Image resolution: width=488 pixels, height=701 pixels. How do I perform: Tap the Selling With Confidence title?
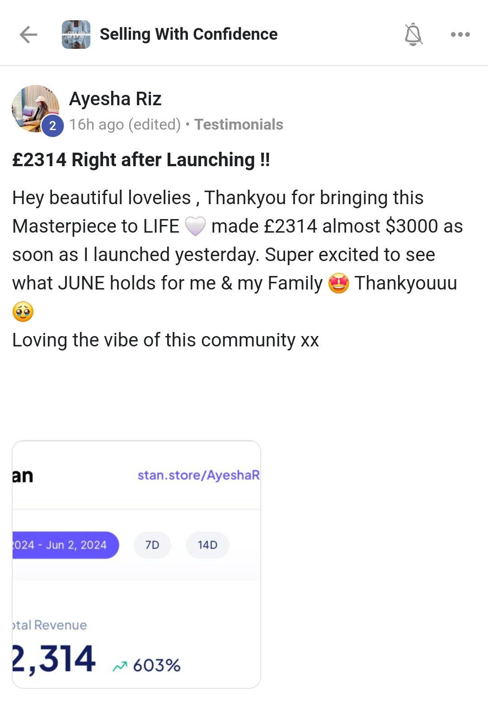tap(188, 34)
